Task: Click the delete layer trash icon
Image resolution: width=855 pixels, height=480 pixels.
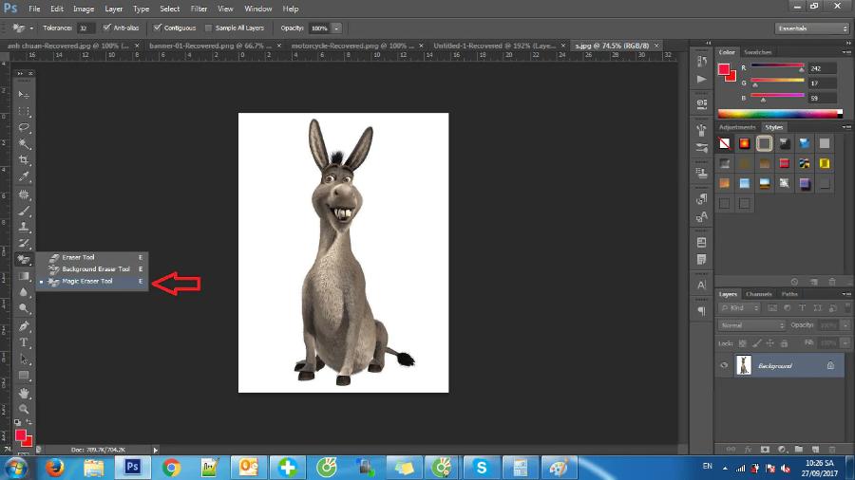Action: [x=832, y=449]
